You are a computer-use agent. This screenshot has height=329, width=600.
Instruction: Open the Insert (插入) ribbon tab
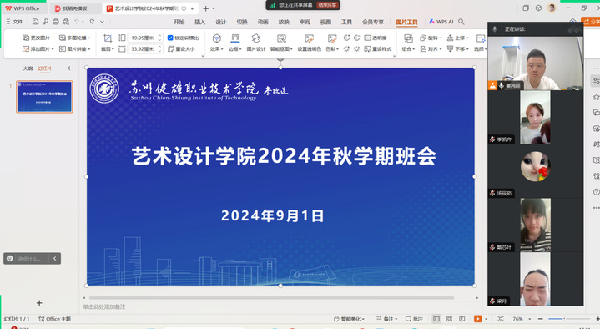(199, 22)
